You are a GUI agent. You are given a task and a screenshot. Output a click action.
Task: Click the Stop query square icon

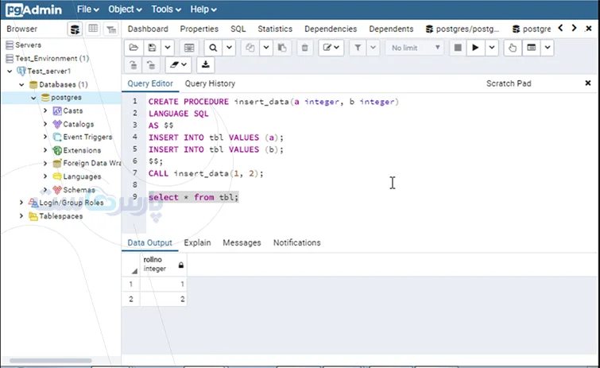tap(458, 48)
